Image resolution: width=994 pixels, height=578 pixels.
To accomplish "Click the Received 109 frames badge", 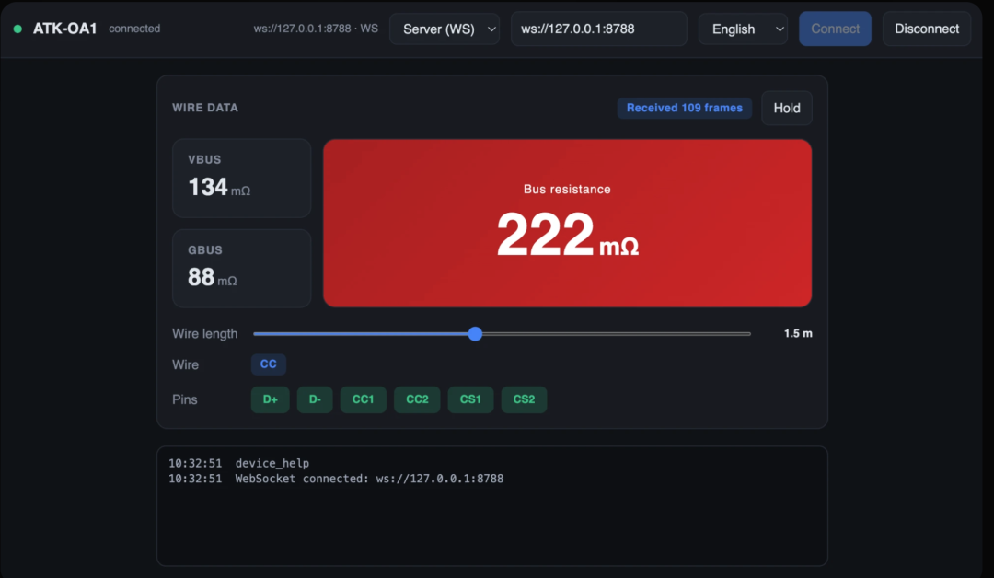I will (685, 108).
